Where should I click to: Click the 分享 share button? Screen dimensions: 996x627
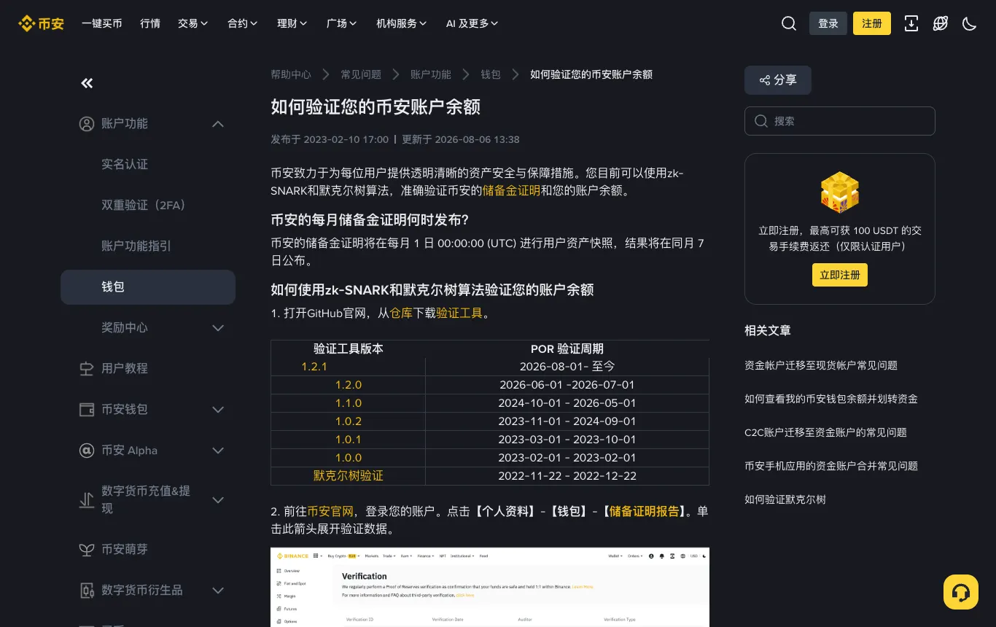[778, 80]
